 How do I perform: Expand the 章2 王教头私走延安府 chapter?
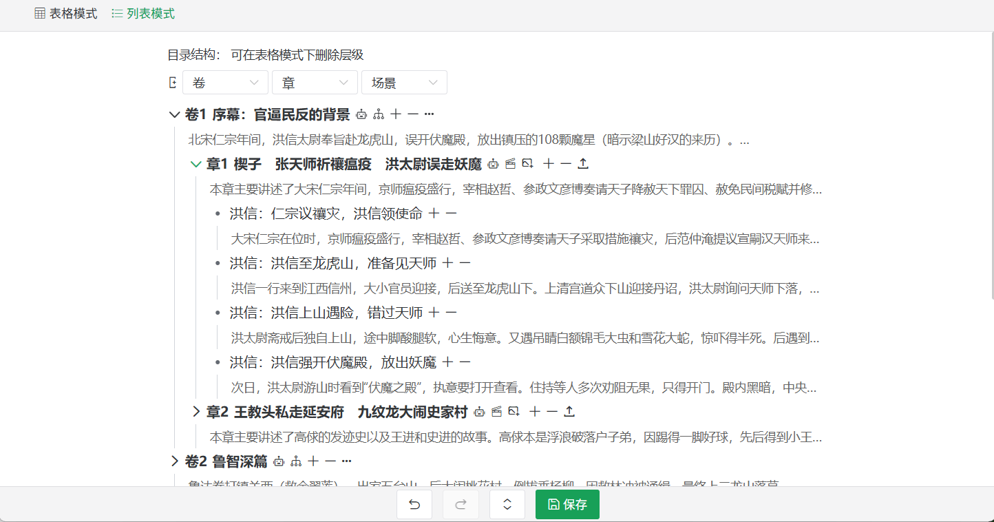[196, 412]
